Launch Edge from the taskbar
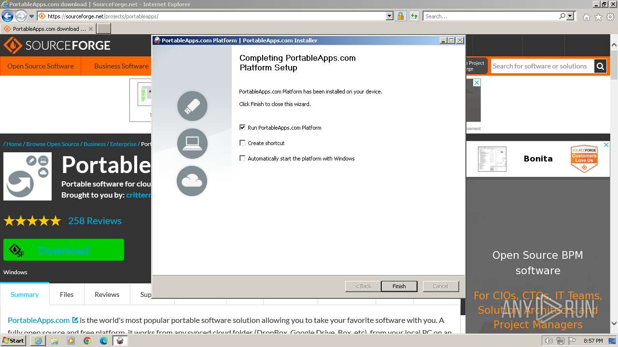Image resolution: width=618 pixels, height=347 pixels. 104,341
